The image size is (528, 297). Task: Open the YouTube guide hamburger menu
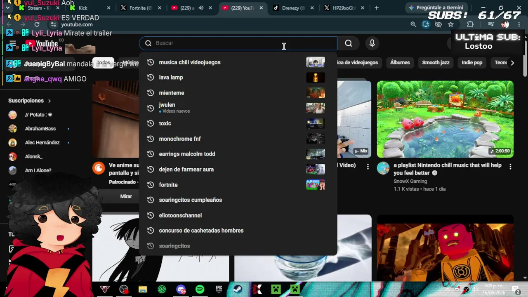click(12, 44)
